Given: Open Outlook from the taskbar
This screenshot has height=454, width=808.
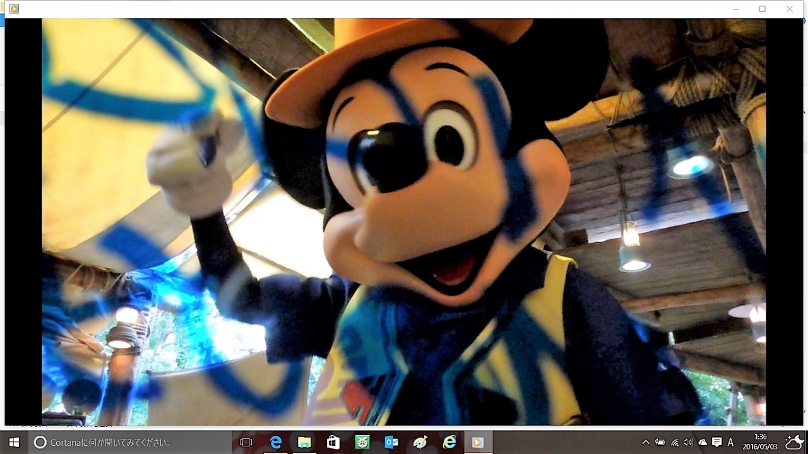Looking at the screenshot, I should point(391,443).
